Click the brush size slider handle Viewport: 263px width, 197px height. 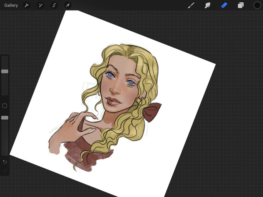[5, 71]
